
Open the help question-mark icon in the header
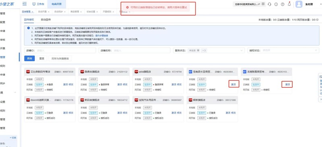pyautogui.click(x=283, y=4)
